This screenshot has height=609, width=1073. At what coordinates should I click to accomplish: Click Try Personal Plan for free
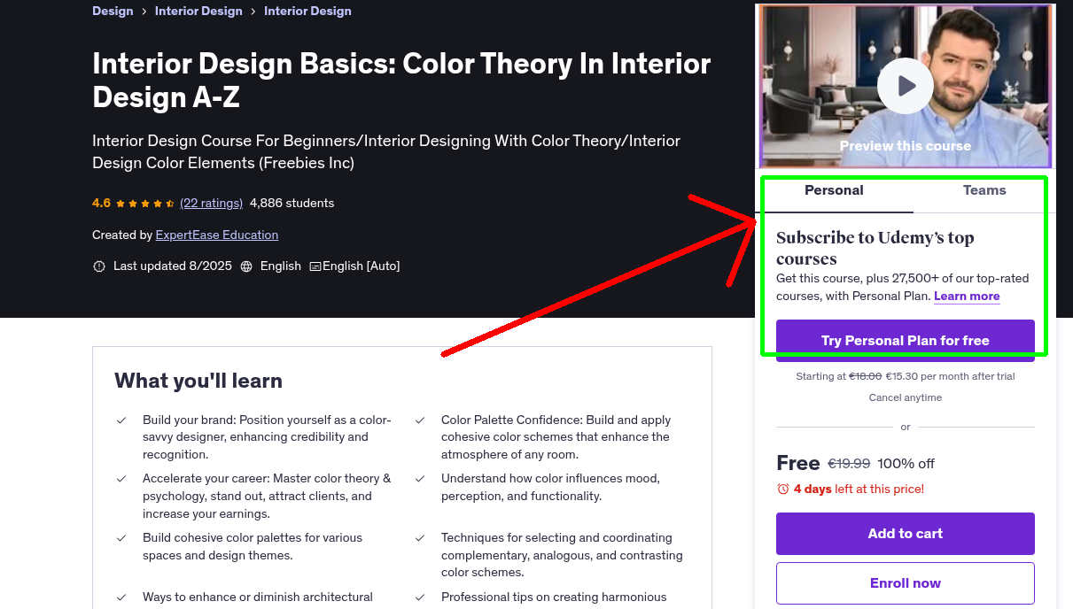[905, 341]
